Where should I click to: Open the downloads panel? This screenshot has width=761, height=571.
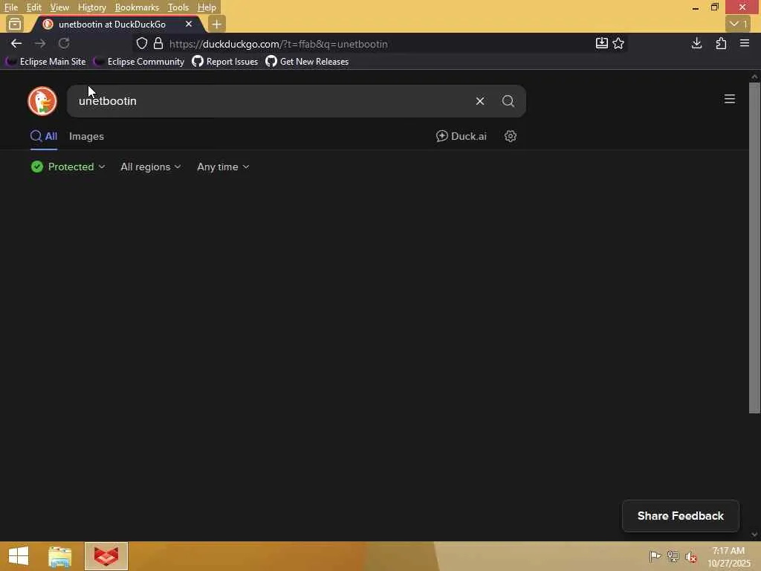coord(696,43)
